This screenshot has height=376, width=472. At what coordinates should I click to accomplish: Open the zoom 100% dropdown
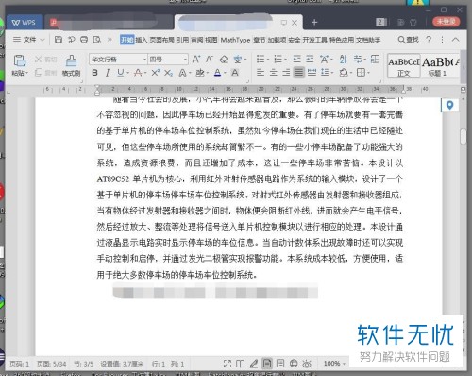tap(334, 364)
